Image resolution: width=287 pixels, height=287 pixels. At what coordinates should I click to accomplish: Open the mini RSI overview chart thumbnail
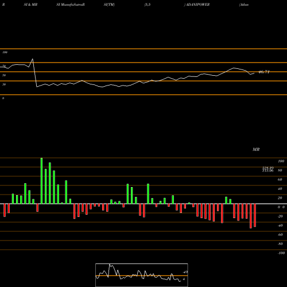(142, 275)
